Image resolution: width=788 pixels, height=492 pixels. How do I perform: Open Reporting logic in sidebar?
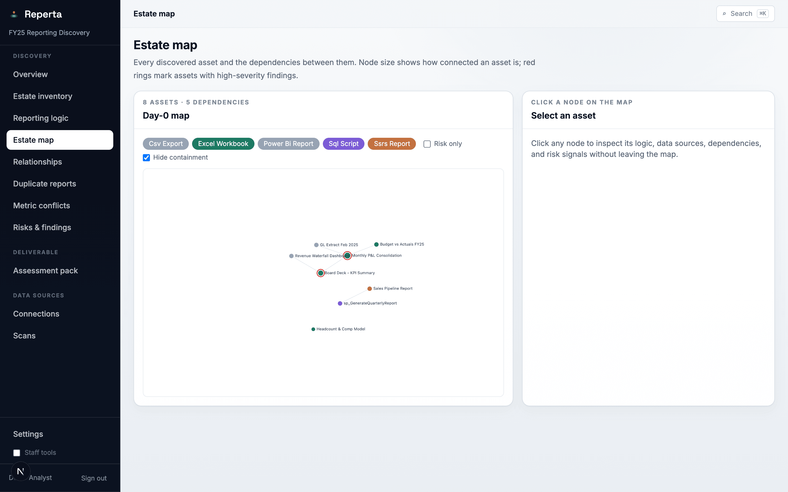(x=60, y=118)
